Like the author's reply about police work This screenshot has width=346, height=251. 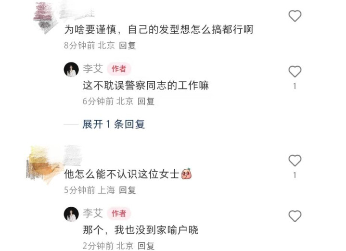295,72
